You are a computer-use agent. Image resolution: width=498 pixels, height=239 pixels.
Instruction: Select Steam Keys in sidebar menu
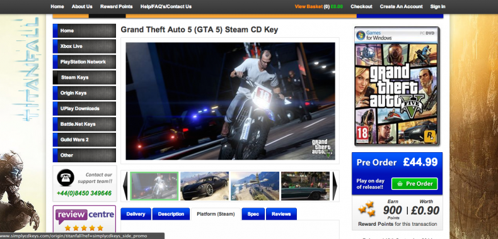click(84, 77)
